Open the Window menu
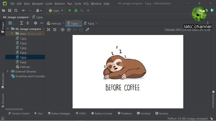Image resolution: width=216 pixels, height=121 pixels. (x=96, y=4)
